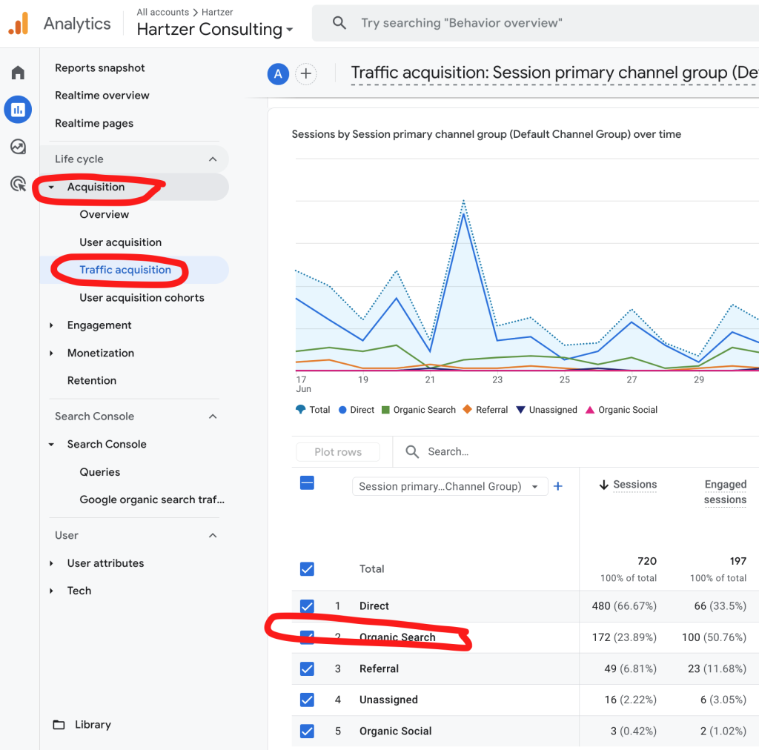Click the Referral row label

(x=379, y=668)
